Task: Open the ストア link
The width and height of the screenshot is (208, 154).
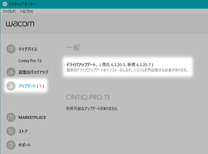Action: point(23,131)
